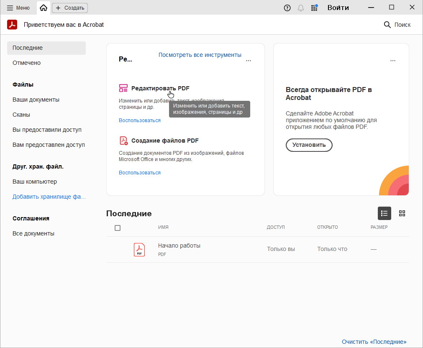The width and height of the screenshot is (423, 348).
Task: Toggle select-all checkbox in Последние table
Action: coord(118,228)
